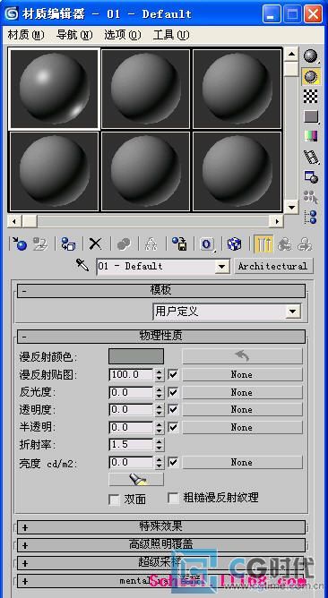Viewport: 328px width, 598px height.
Task: Click the 3ds Max title bar icon
Action: (11, 14)
